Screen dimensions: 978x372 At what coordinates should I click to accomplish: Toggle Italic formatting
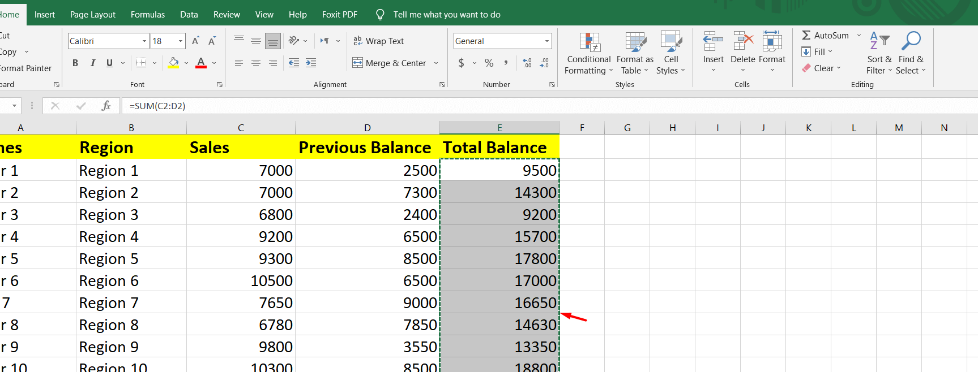click(x=92, y=63)
